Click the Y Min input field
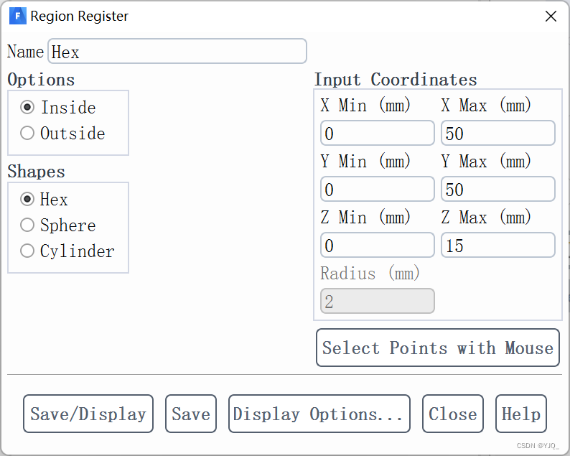 (378, 189)
